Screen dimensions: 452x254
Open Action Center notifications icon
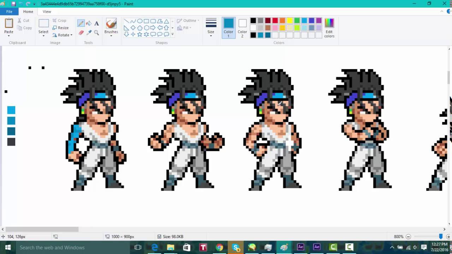(x=424, y=247)
